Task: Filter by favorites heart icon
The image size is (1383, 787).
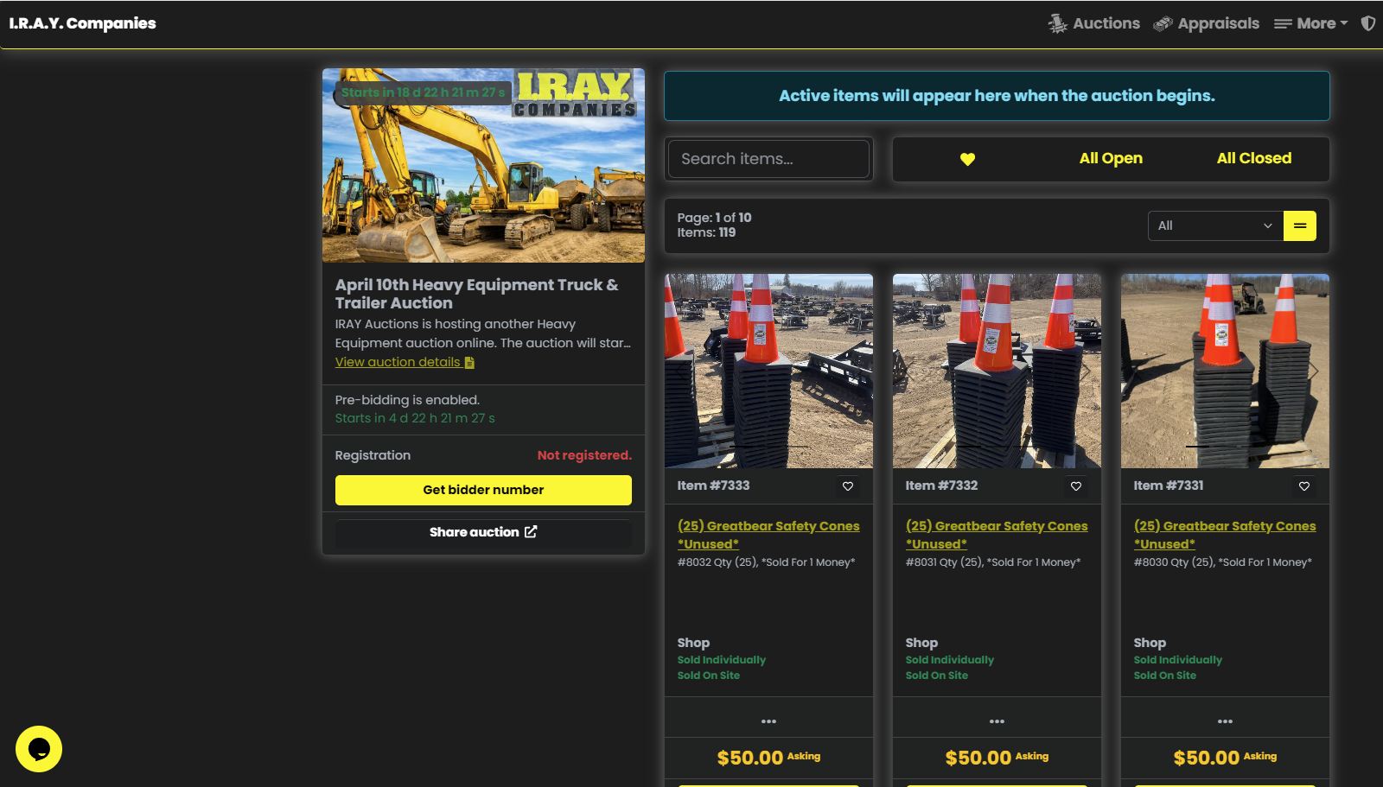Action: pos(967,159)
